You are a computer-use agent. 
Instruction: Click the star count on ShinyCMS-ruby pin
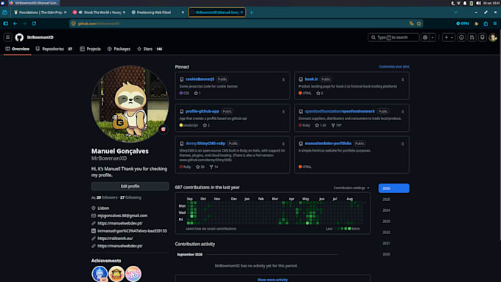200,166
